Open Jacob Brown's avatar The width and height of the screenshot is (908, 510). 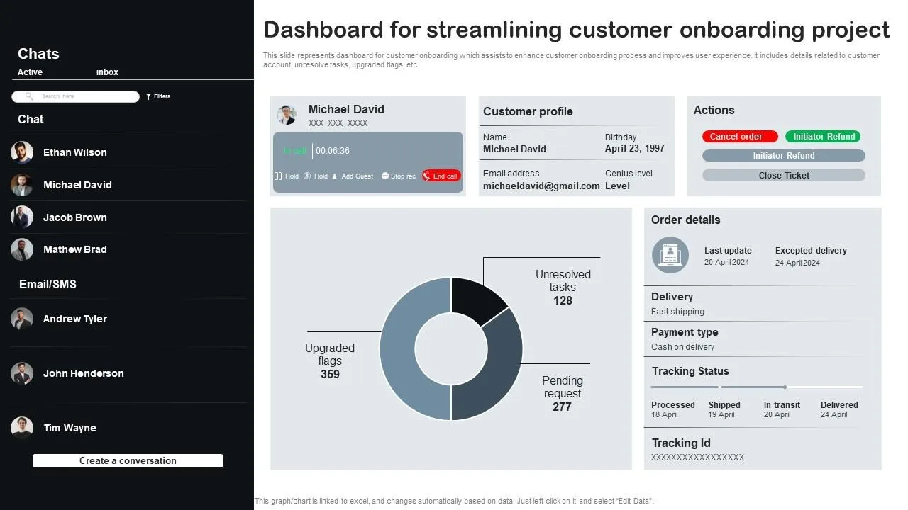point(22,217)
